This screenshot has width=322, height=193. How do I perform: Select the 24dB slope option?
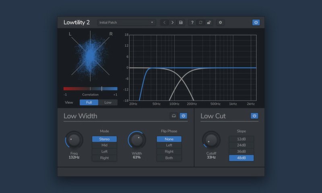(242, 146)
